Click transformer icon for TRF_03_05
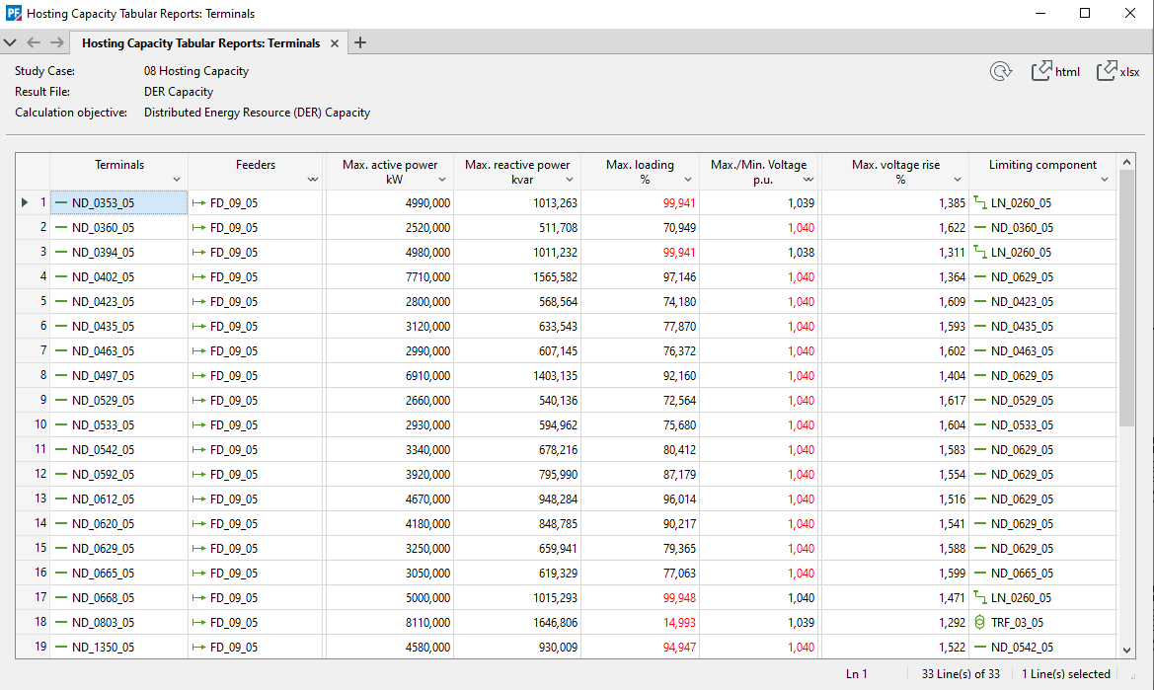Viewport: 1154px width, 690px height. click(x=980, y=623)
